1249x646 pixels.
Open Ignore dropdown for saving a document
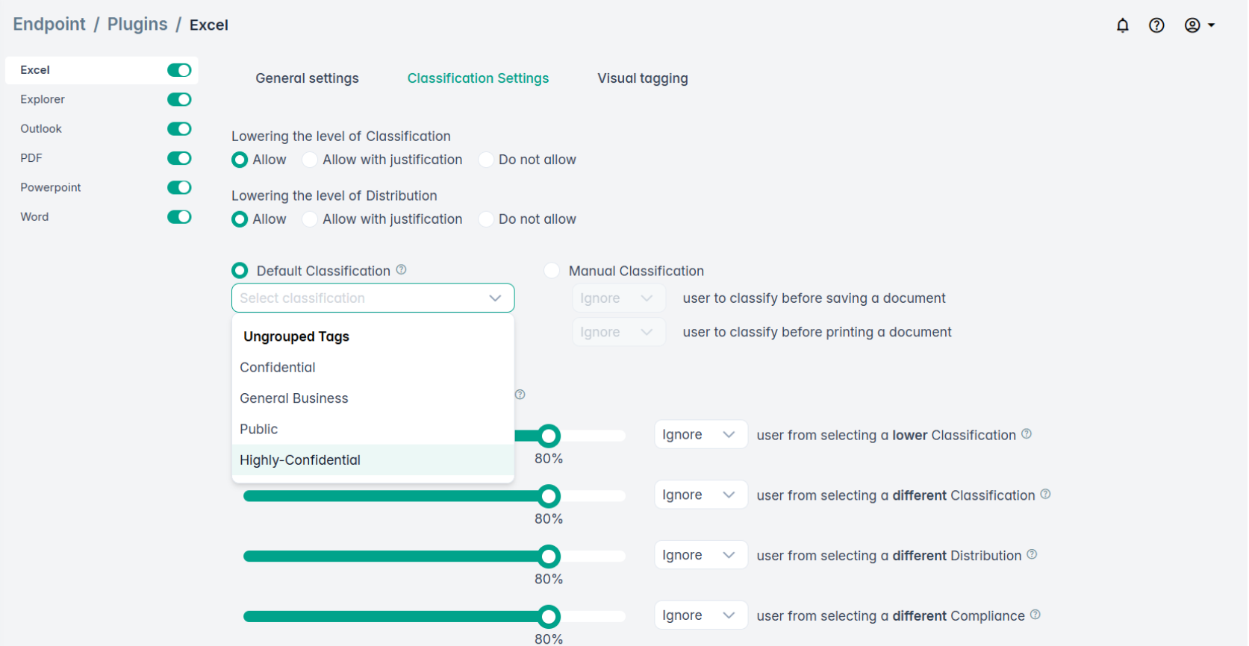click(x=618, y=298)
